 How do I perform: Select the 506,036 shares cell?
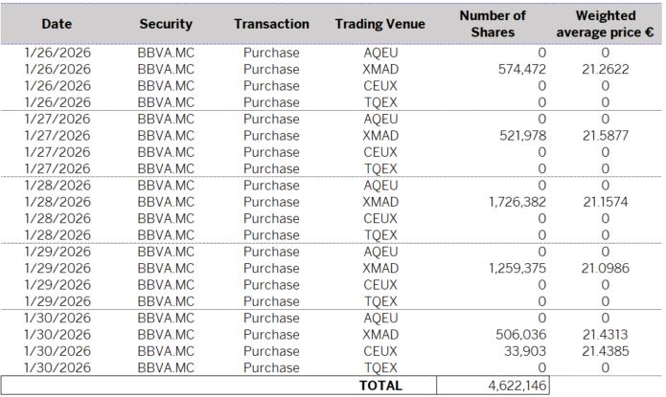pos(522,335)
